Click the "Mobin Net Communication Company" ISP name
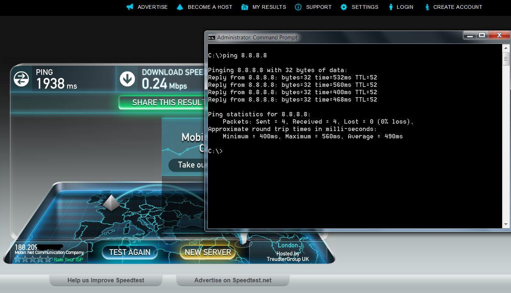The height and width of the screenshot is (293, 511). (49, 253)
